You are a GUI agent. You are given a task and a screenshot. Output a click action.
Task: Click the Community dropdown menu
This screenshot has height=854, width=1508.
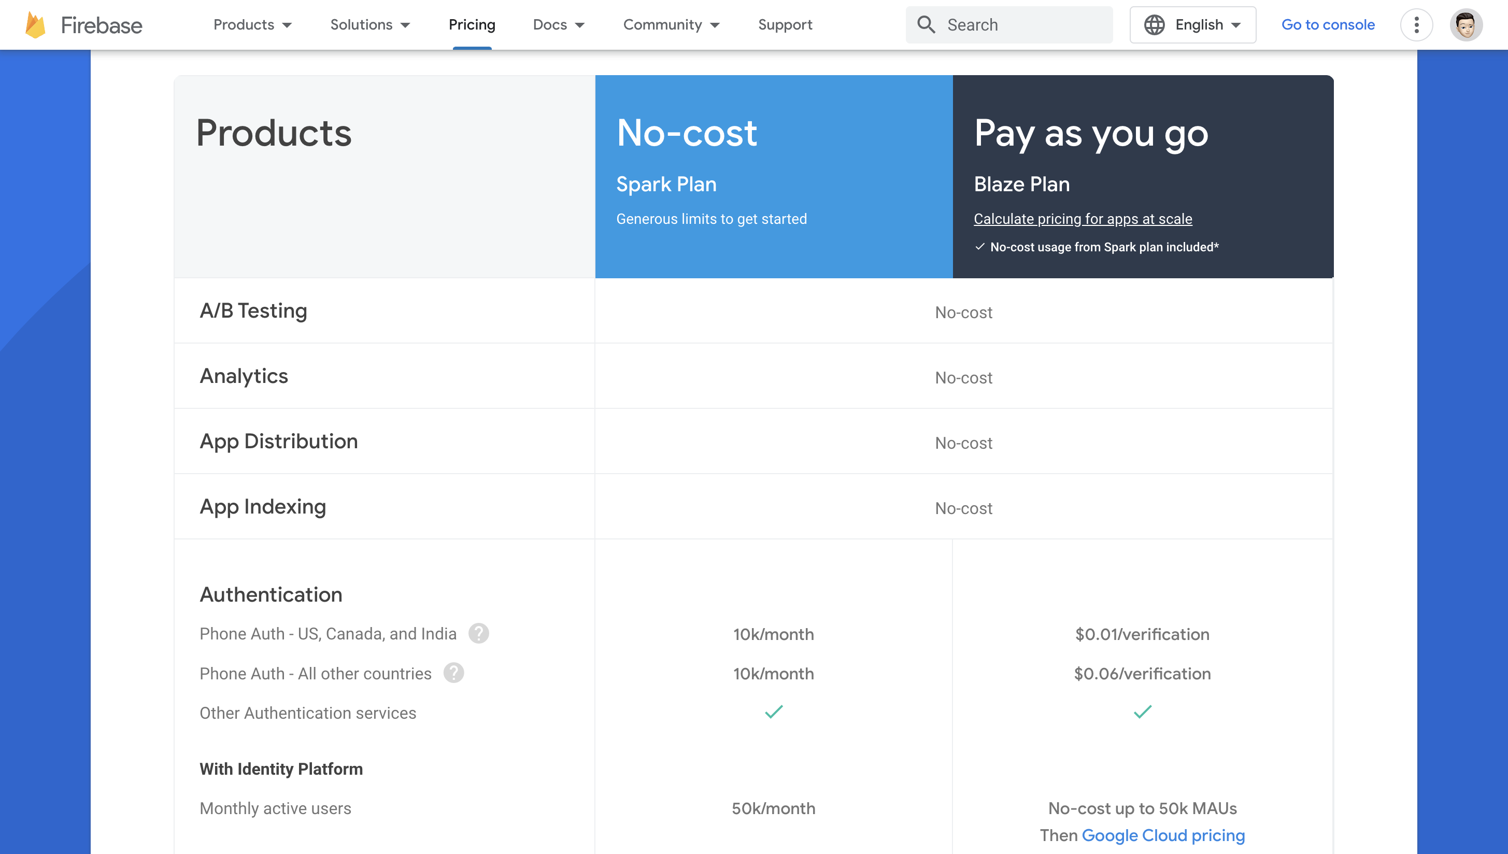tap(671, 24)
